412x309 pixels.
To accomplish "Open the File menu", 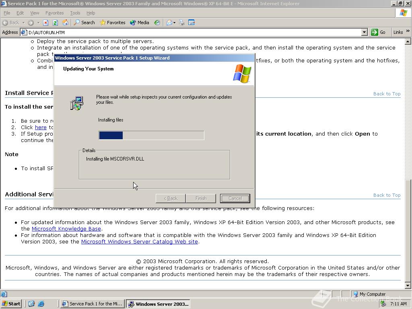I will pos(7,13).
